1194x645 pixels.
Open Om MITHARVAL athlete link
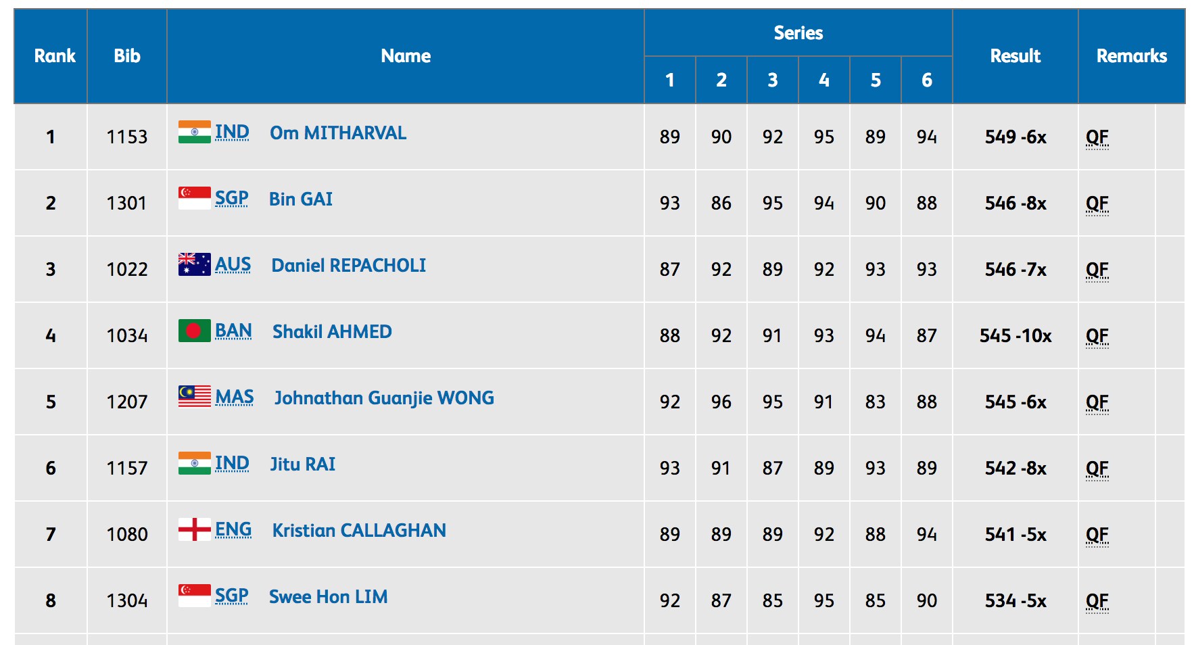pos(338,133)
